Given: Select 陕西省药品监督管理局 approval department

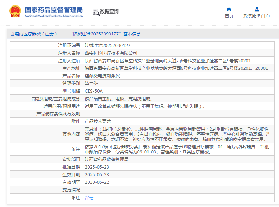Looking at the screenshot, I should [106, 160].
